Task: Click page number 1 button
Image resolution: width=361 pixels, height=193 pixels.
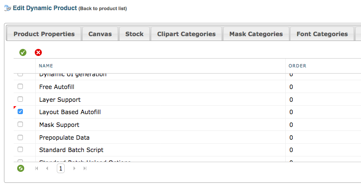Action: tap(61, 168)
